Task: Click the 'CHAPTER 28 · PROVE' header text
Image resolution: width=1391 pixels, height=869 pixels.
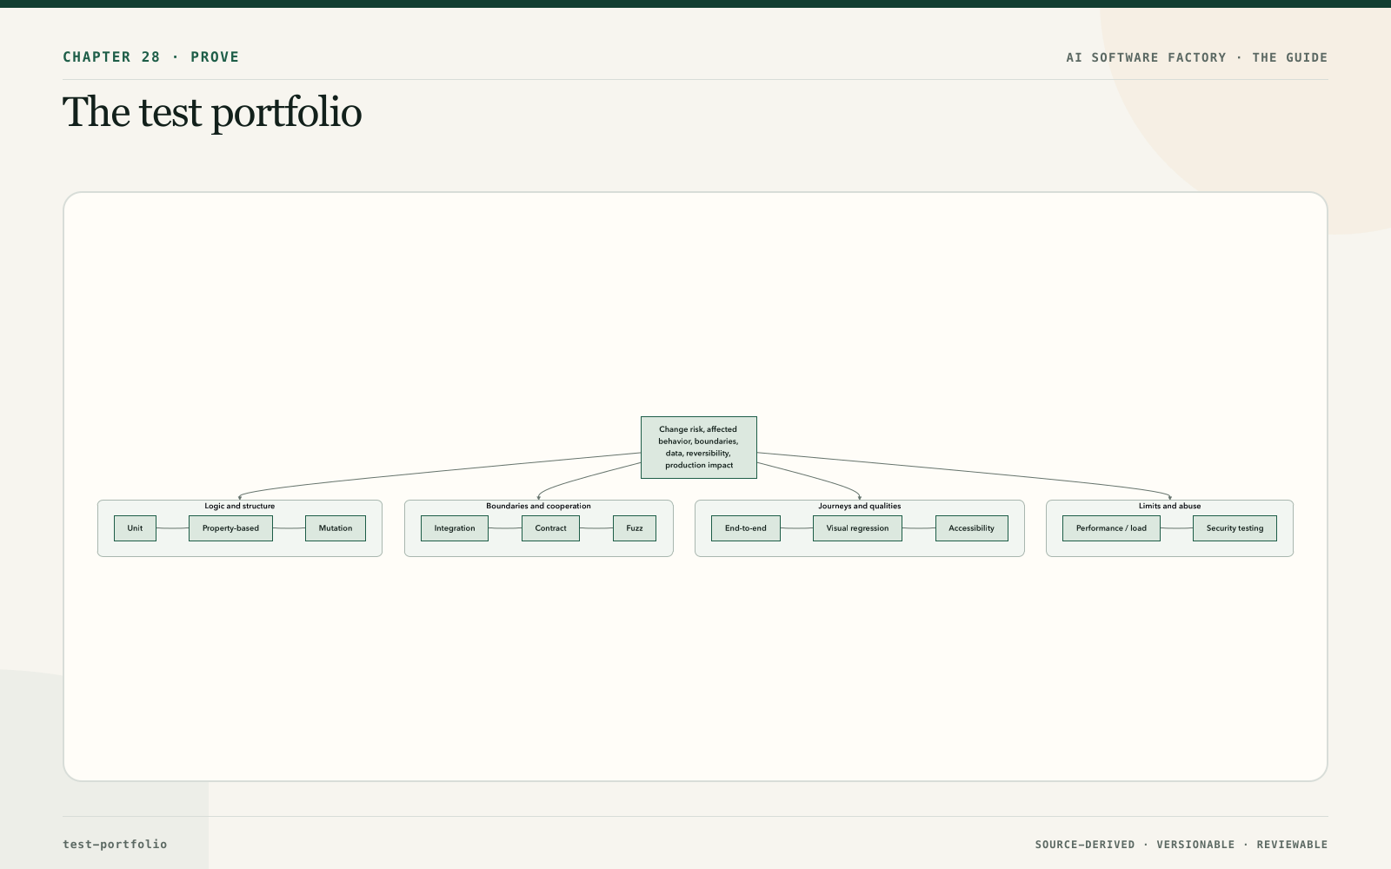Action: [x=151, y=57]
